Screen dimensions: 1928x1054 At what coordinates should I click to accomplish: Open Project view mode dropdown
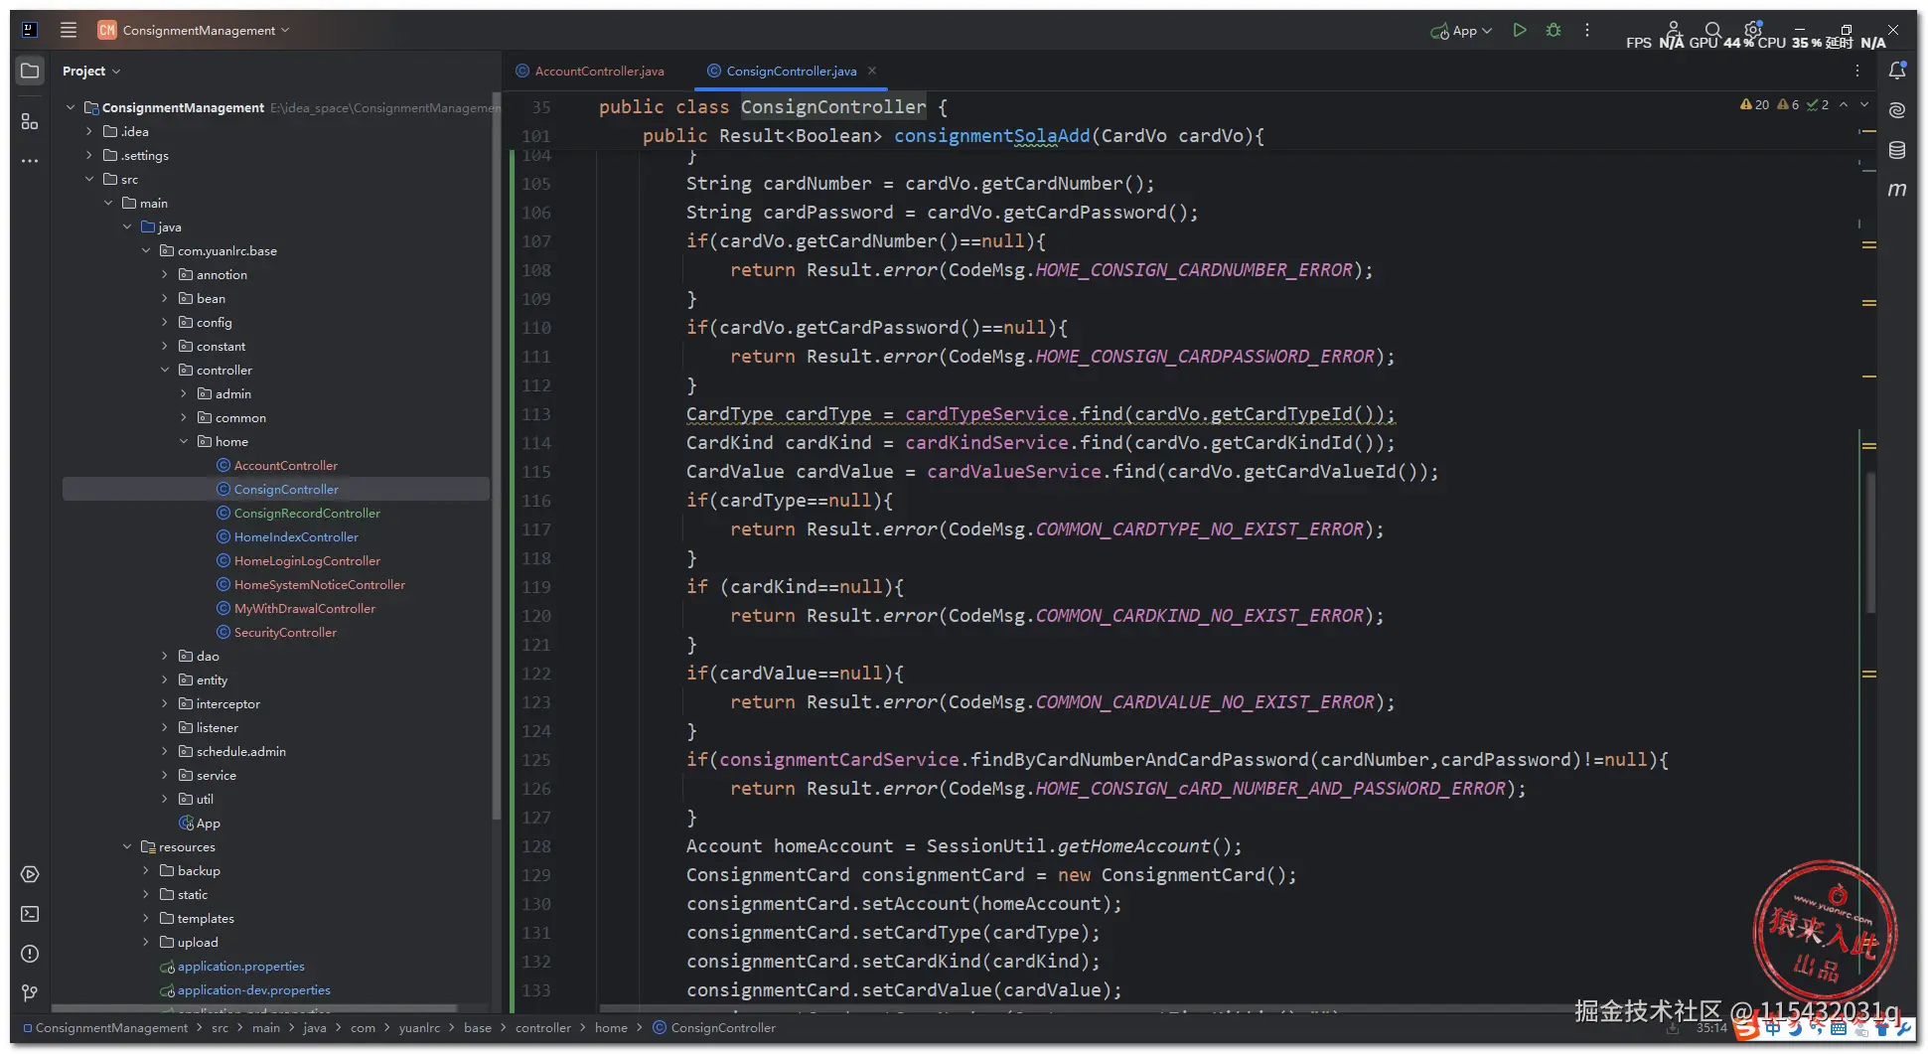pos(90,71)
